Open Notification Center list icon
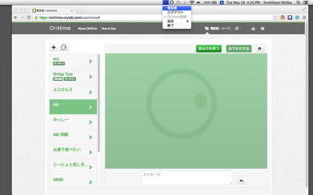The width and height of the screenshot is (313, 195). point(306,2)
